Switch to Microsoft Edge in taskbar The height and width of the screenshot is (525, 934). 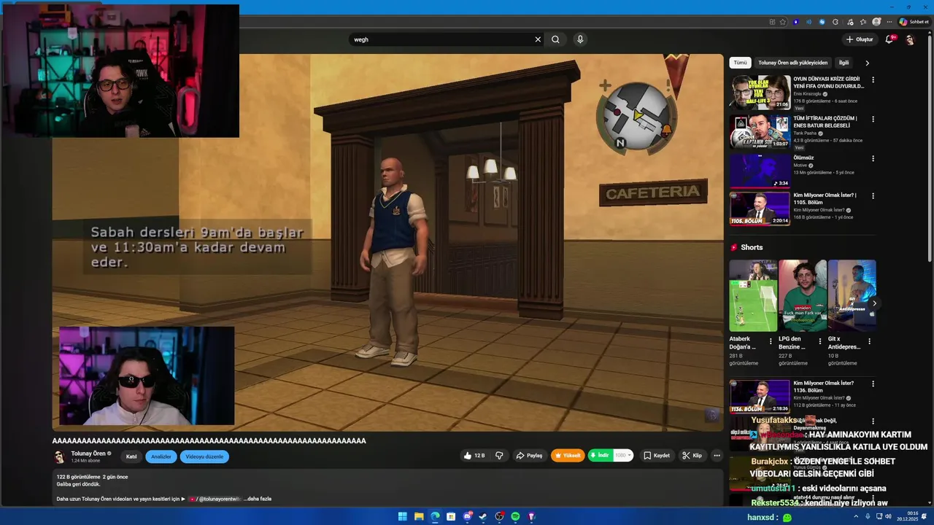(435, 517)
